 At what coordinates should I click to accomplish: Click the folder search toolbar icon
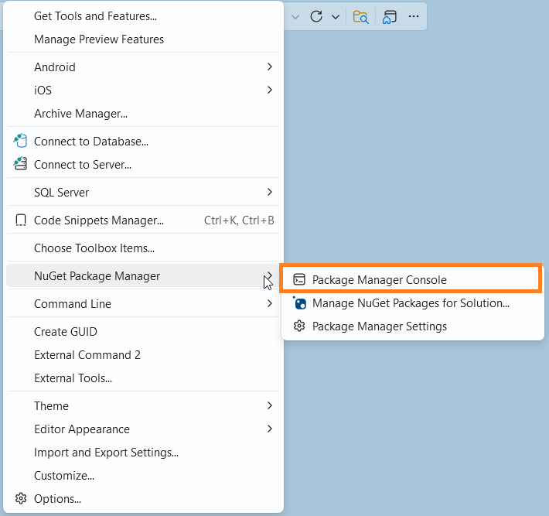click(360, 16)
